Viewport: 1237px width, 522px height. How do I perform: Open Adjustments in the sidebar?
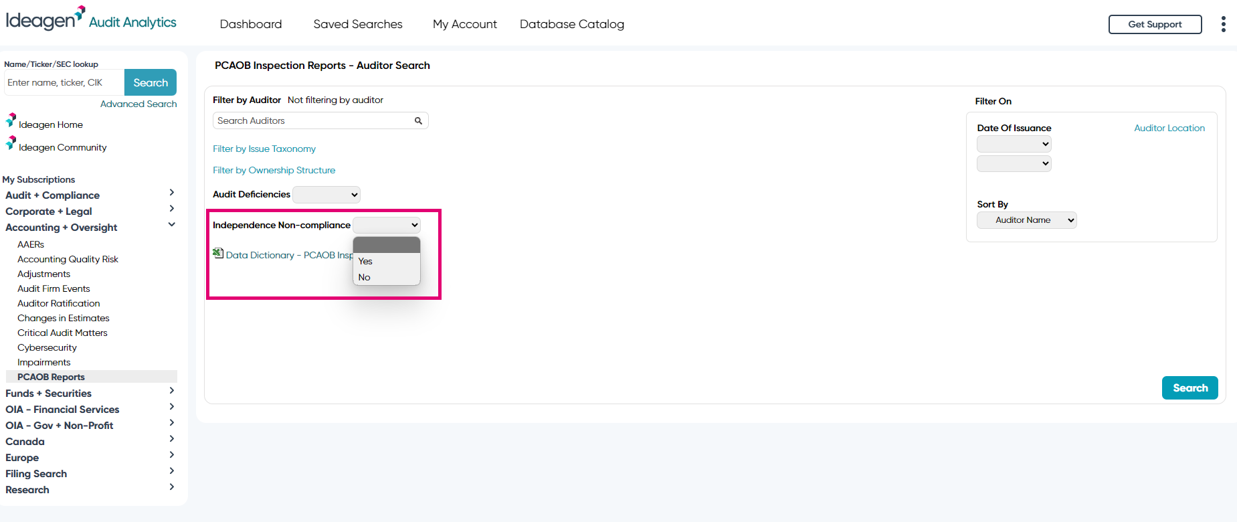click(43, 274)
